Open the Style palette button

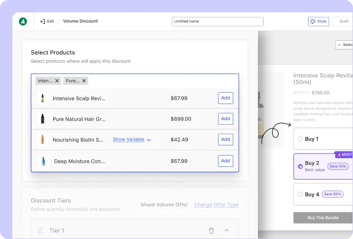(x=318, y=21)
